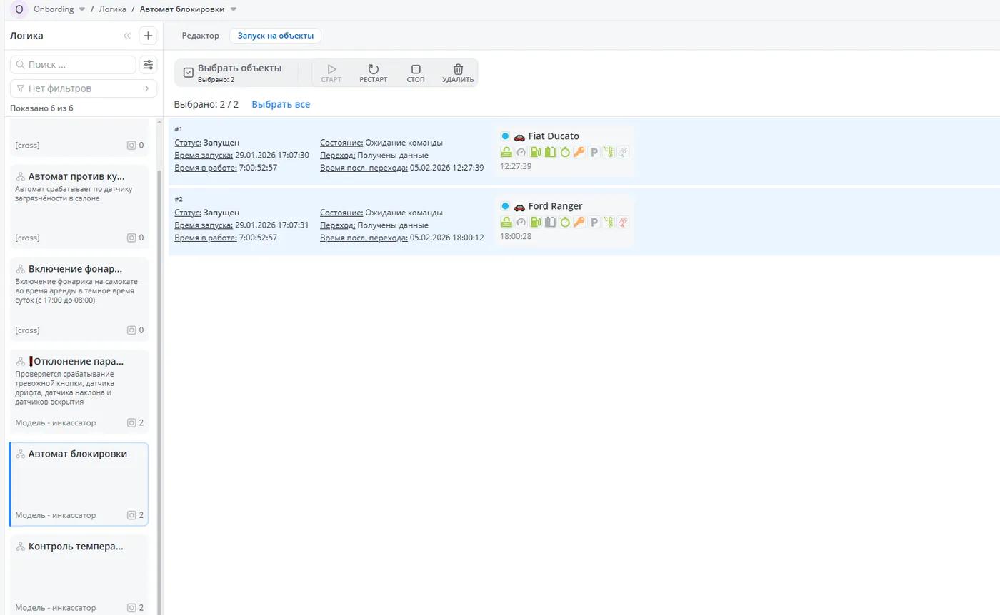This screenshot has width=1000, height=615.
Task: Expand the 'Автомат блокировки' breadcrumb dropdown arrow
Action: pos(234,9)
